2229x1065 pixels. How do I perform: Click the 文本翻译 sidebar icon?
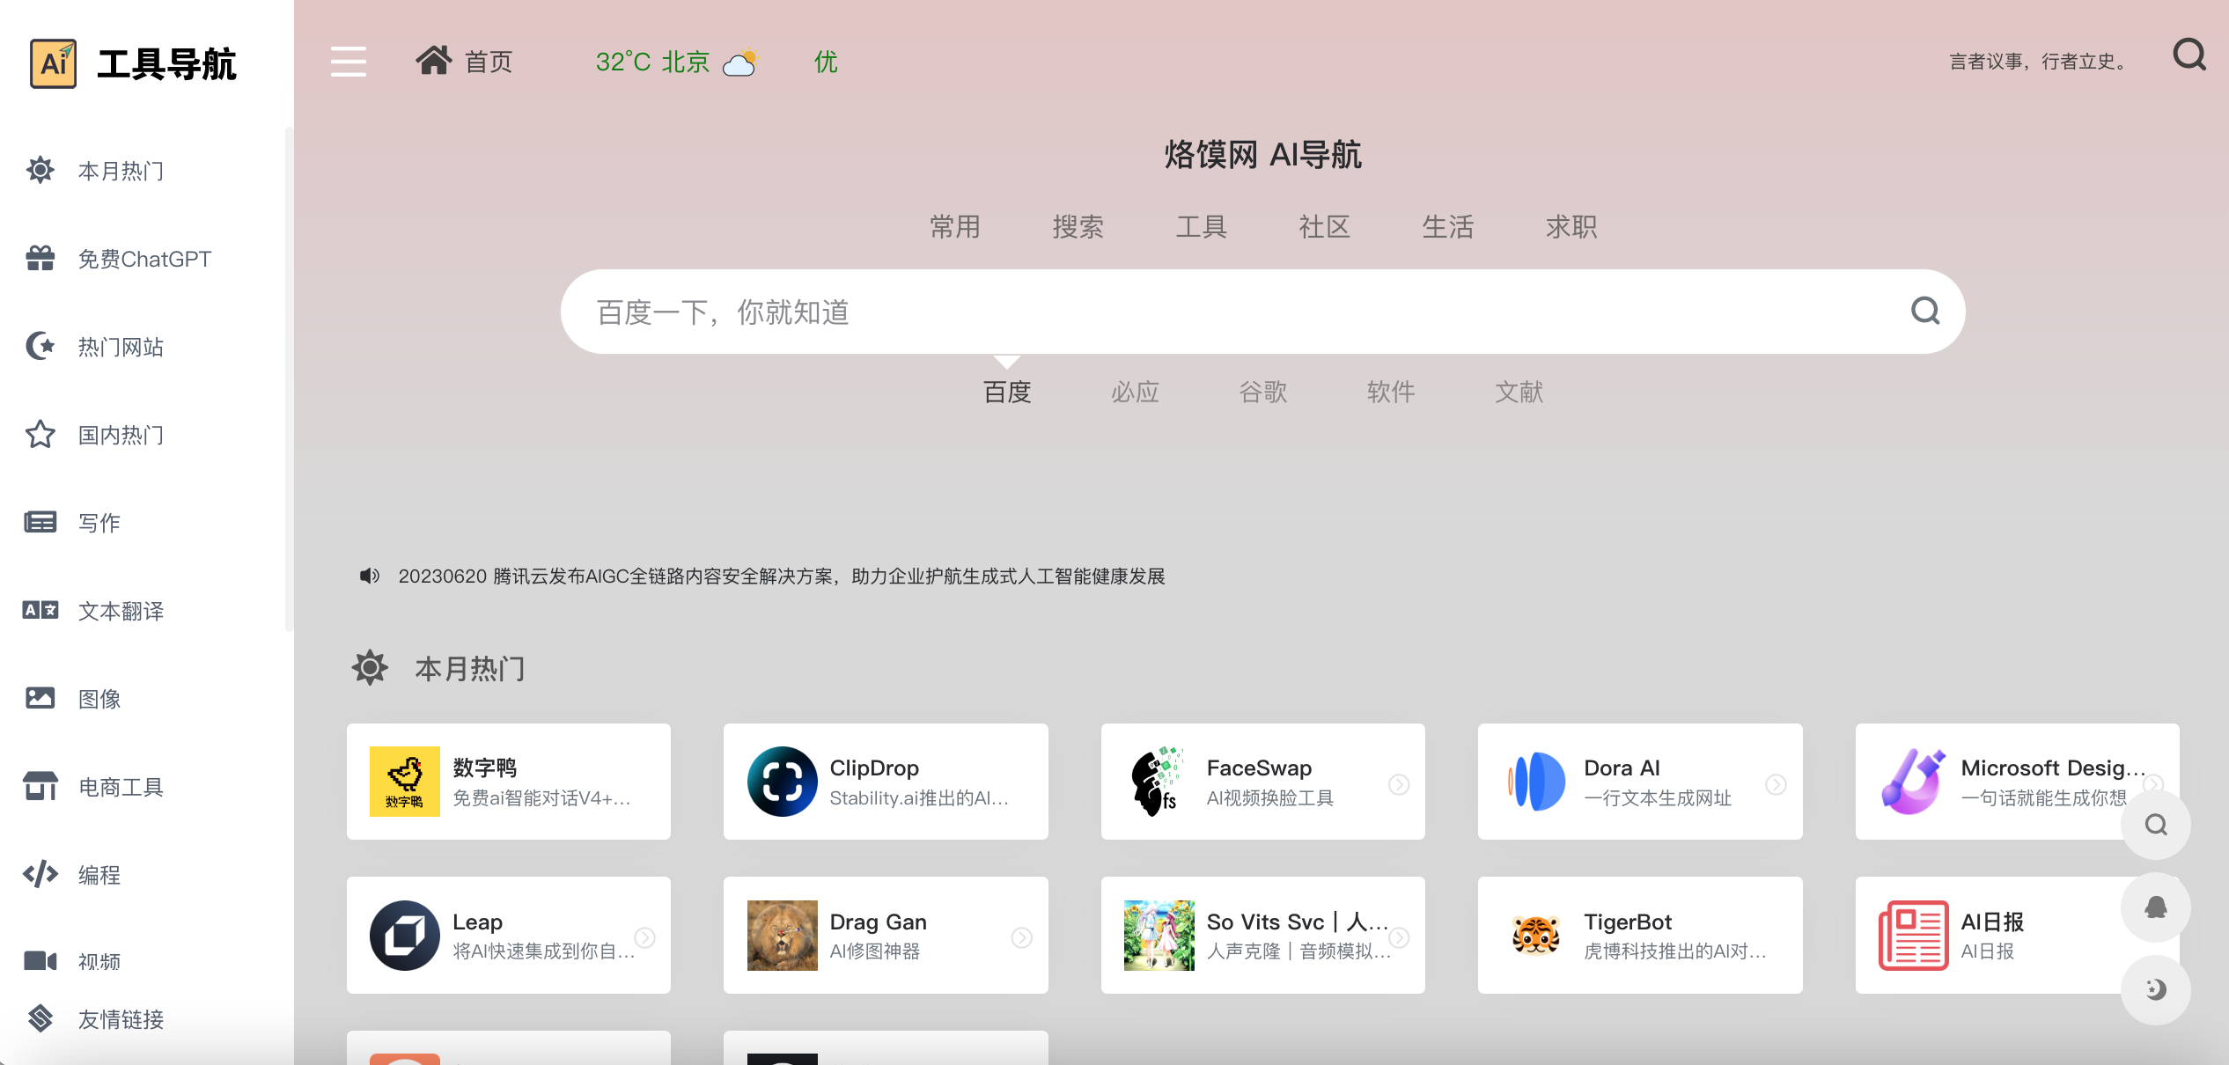pyautogui.click(x=39, y=610)
